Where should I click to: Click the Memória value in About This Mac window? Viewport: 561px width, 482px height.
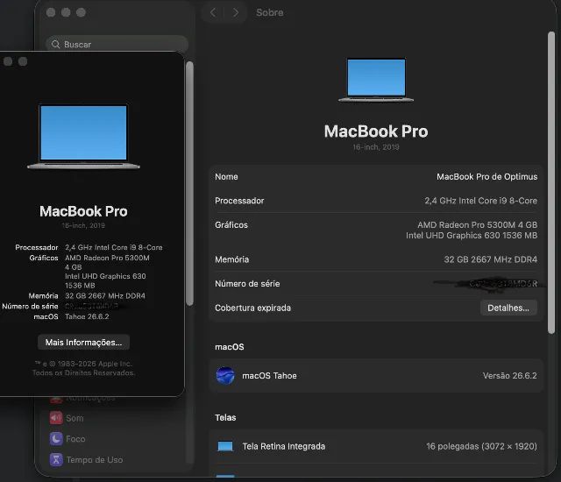105,295
